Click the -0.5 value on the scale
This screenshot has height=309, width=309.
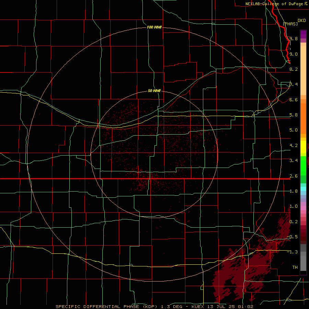tap(292, 237)
